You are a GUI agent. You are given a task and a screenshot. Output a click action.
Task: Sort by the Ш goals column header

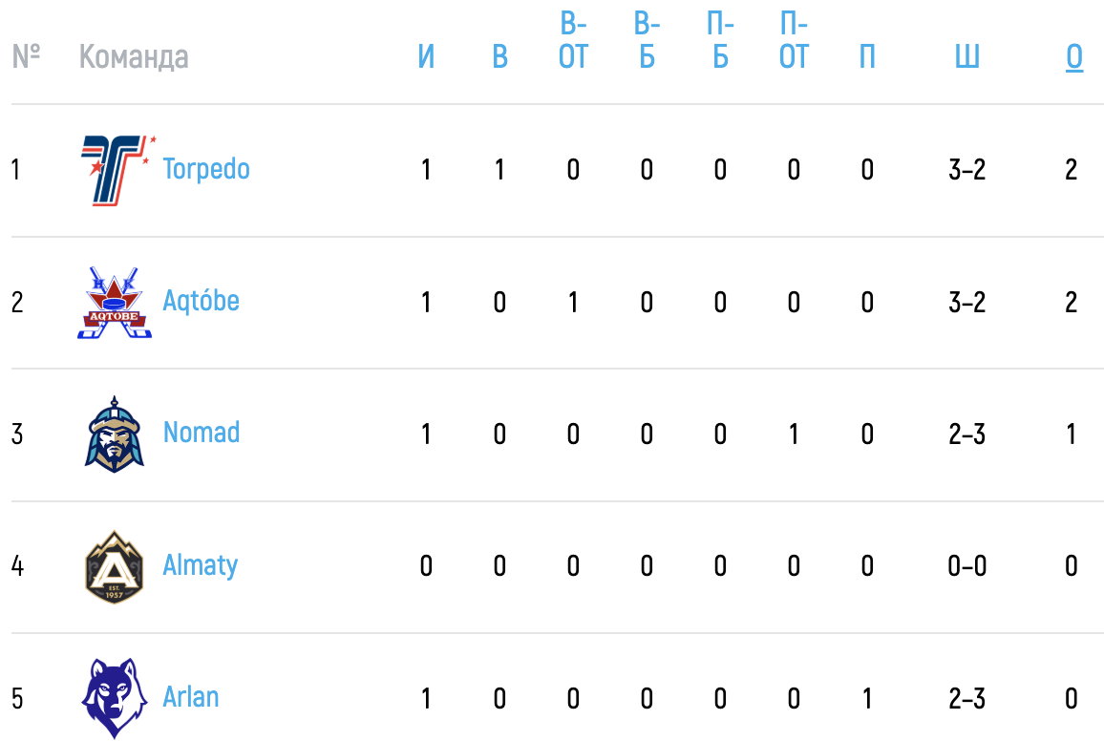966,57
